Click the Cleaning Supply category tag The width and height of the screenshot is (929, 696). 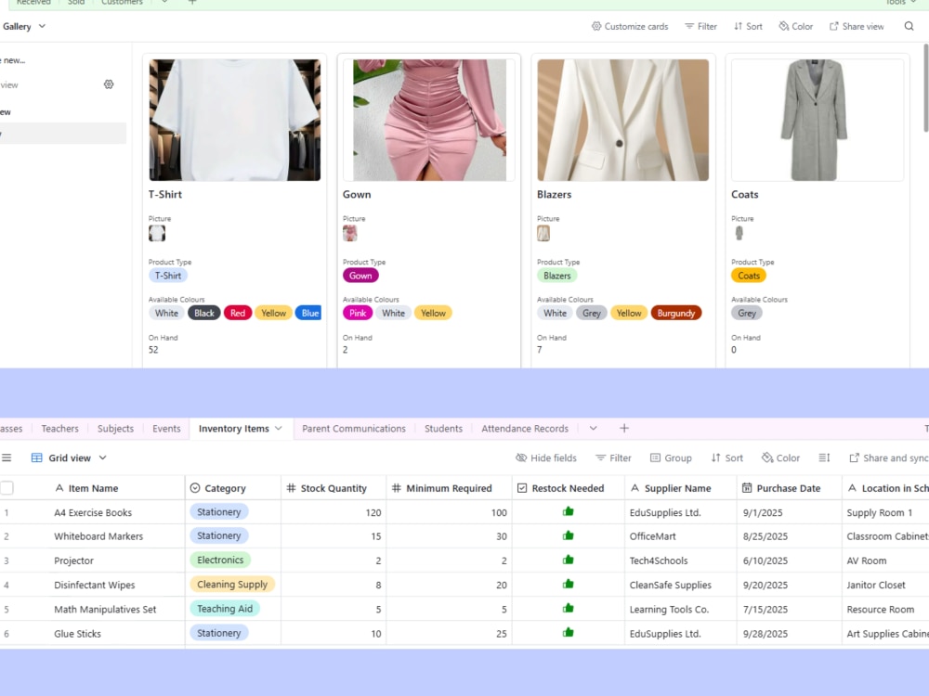[x=232, y=584]
